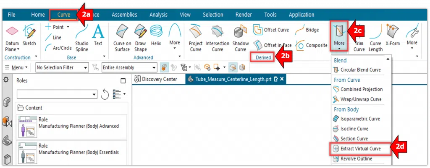This screenshot has height=168, width=430.
Task: Open the Curve on Surface tool
Action: click(x=122, y=38)
